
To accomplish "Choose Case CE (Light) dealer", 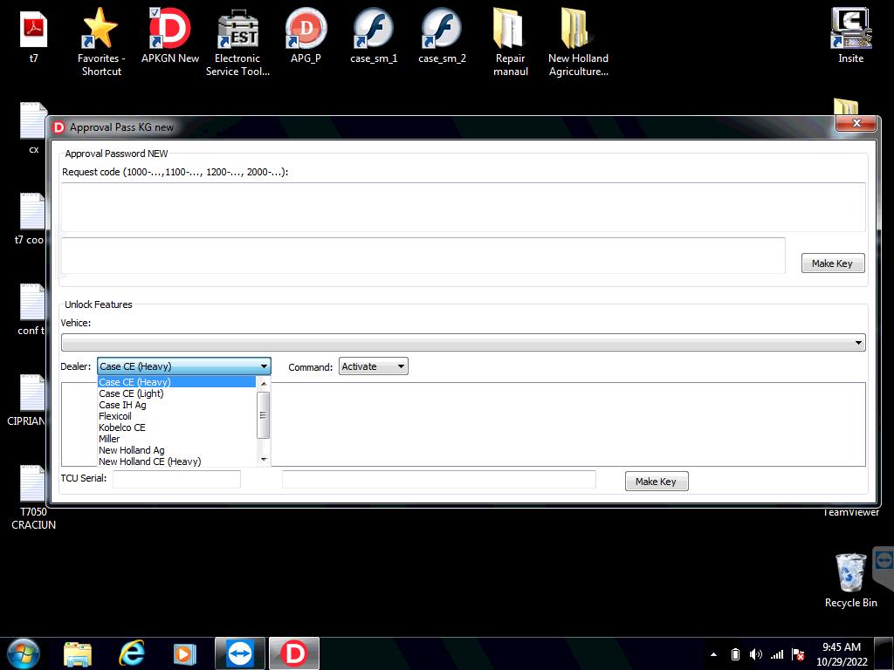I will coord(176,393).
